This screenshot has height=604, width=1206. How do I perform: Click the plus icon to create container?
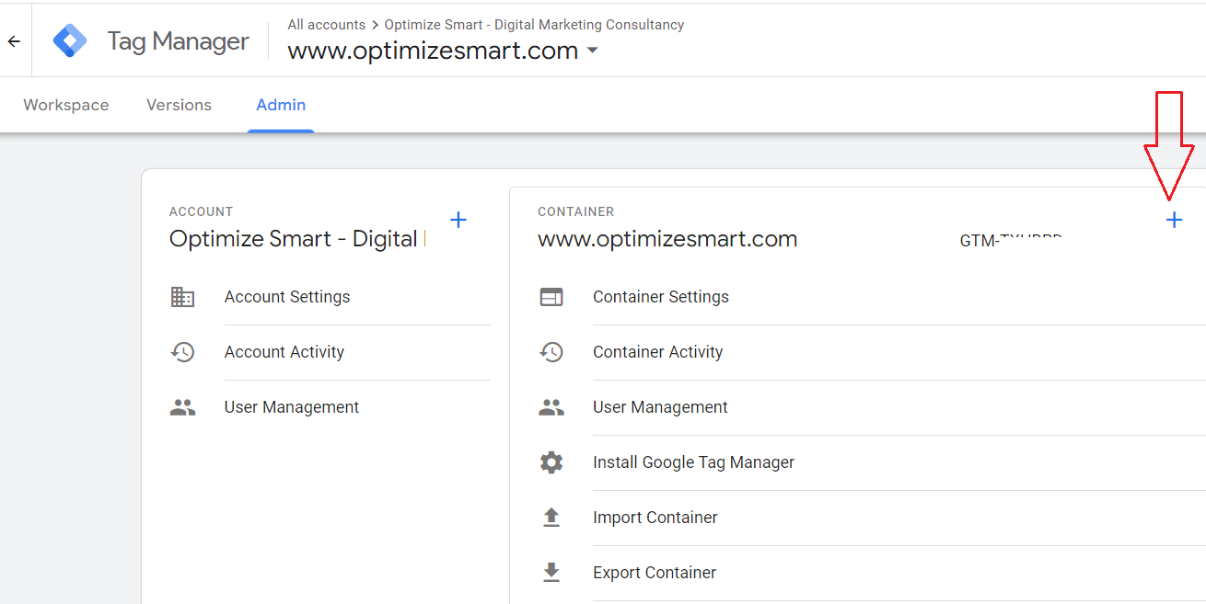pos(1174,220)
